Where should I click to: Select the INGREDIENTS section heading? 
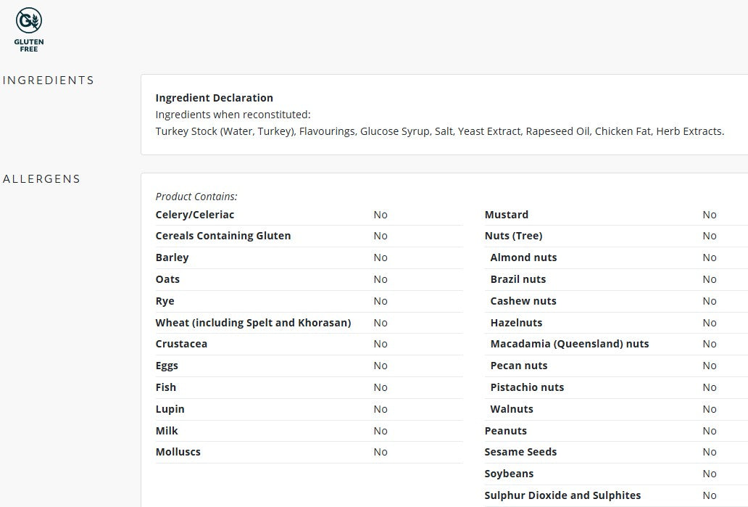click(x=48, y=81)
